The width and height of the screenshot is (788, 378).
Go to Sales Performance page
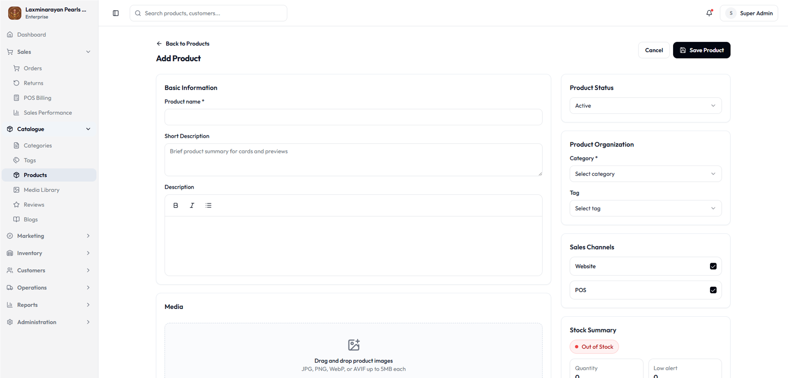(49, 112)
